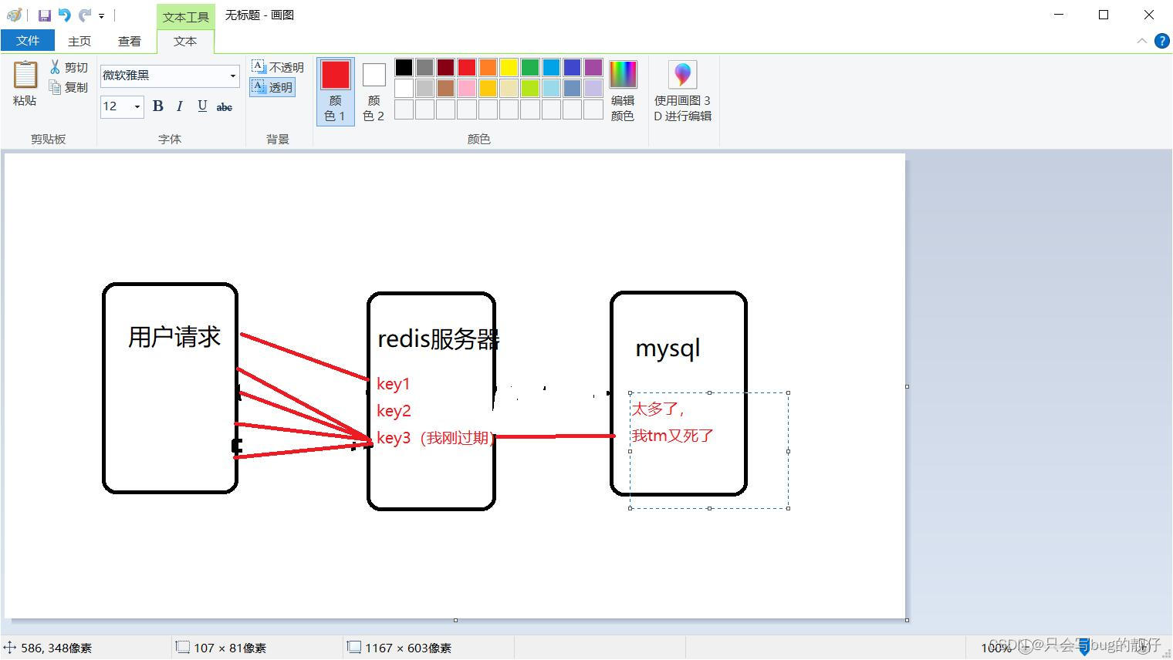Click the redis服务器 label on canvas

click(438, 339)
